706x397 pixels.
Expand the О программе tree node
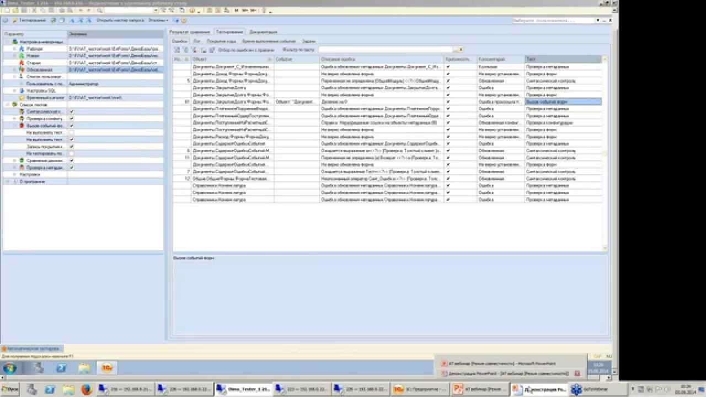[x=7, y=181]
